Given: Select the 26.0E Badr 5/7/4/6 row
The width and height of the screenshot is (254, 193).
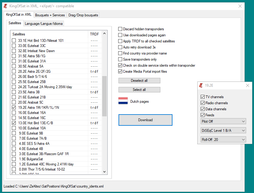Looking at the screenshot, I should (56, 77).
